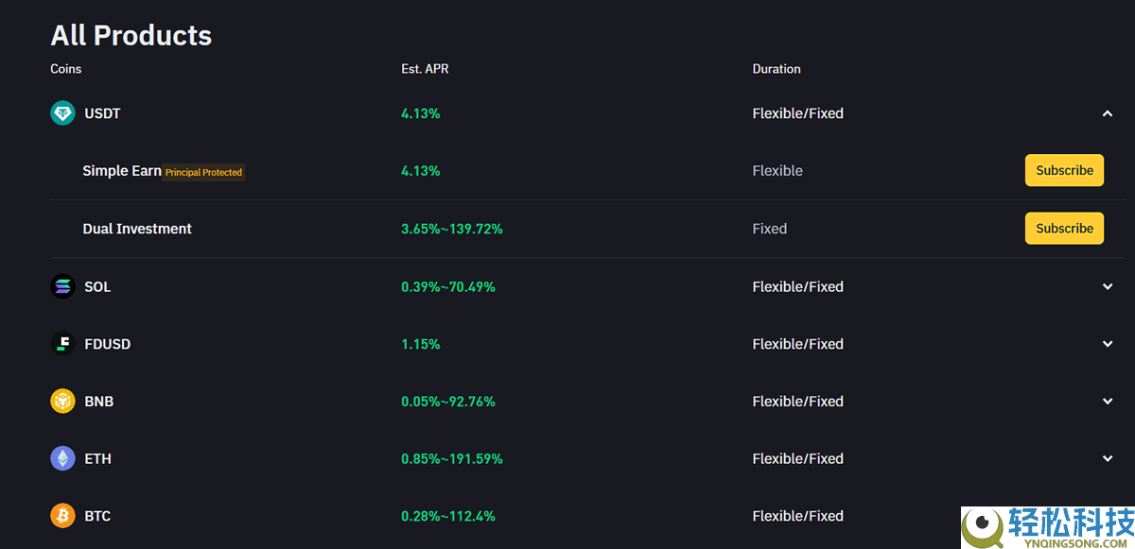Click the Principal Protected badge

tap(203, 173)
